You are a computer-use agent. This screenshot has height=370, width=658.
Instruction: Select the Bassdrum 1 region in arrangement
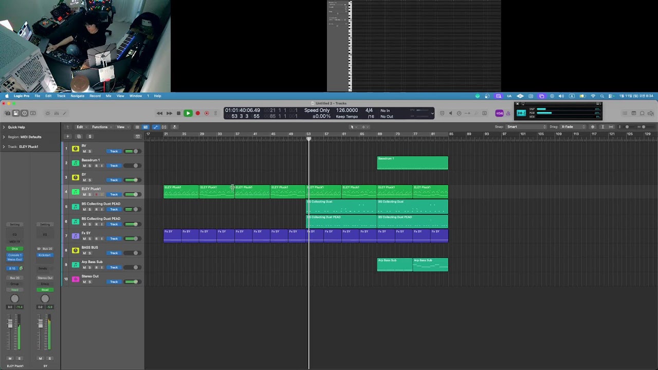(412, 163)
